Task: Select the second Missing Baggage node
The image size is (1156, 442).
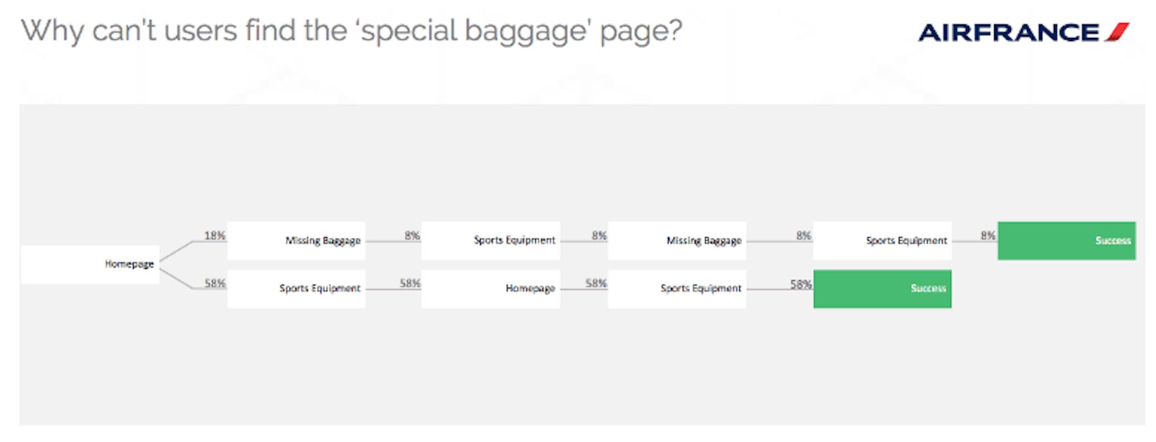Action: pyautogui.click(x=677, y=241)
